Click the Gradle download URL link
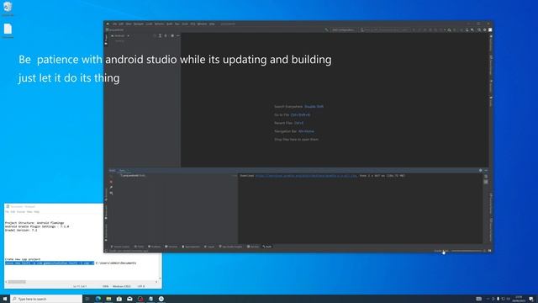 coord(306,176)
